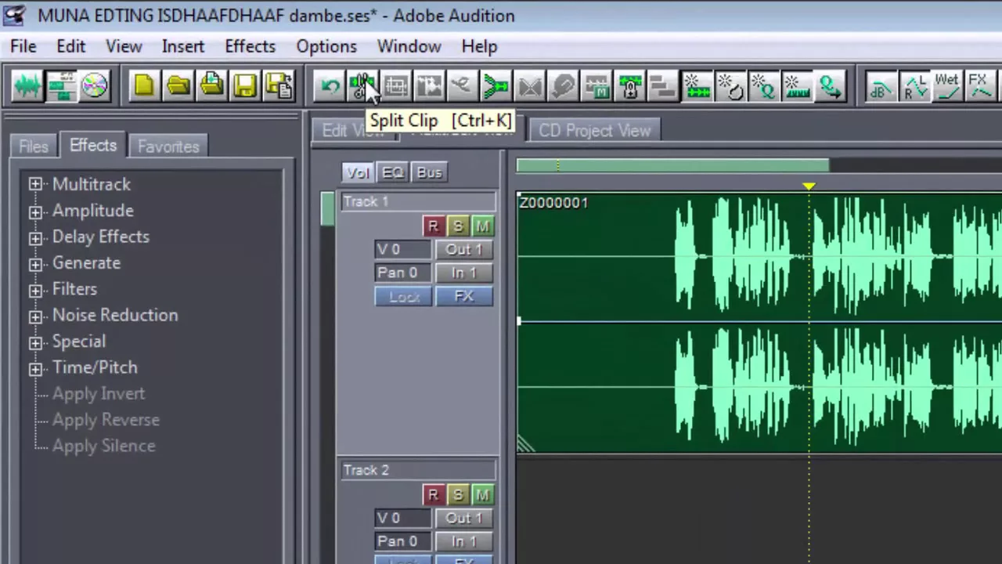Click greyed trim-frame icon after Split Clip
This screenshot has width=1002, height=564.
point(396,86)
